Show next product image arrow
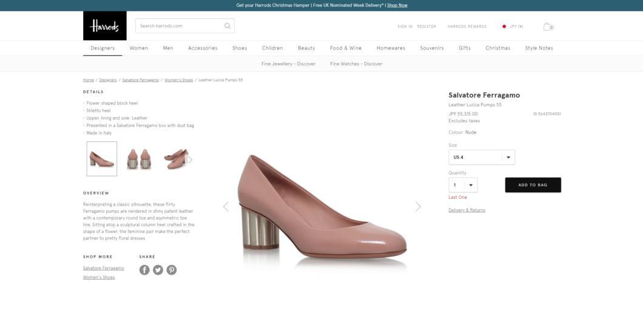The width and height of the screenshot is (643, 316). coord(417,207)
